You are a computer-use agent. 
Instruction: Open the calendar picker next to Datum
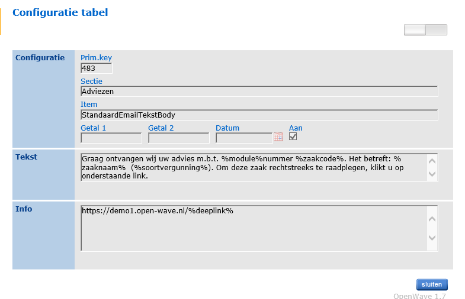(x=278, y=137)
